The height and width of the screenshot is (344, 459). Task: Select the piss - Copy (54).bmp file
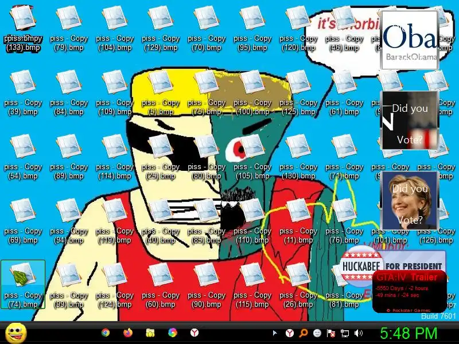(x=23, y=157)
